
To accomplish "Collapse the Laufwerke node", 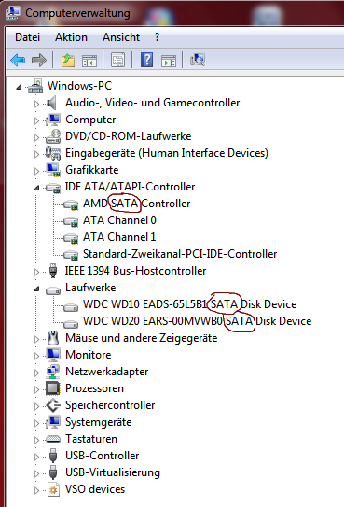I will tap(36, 289).
